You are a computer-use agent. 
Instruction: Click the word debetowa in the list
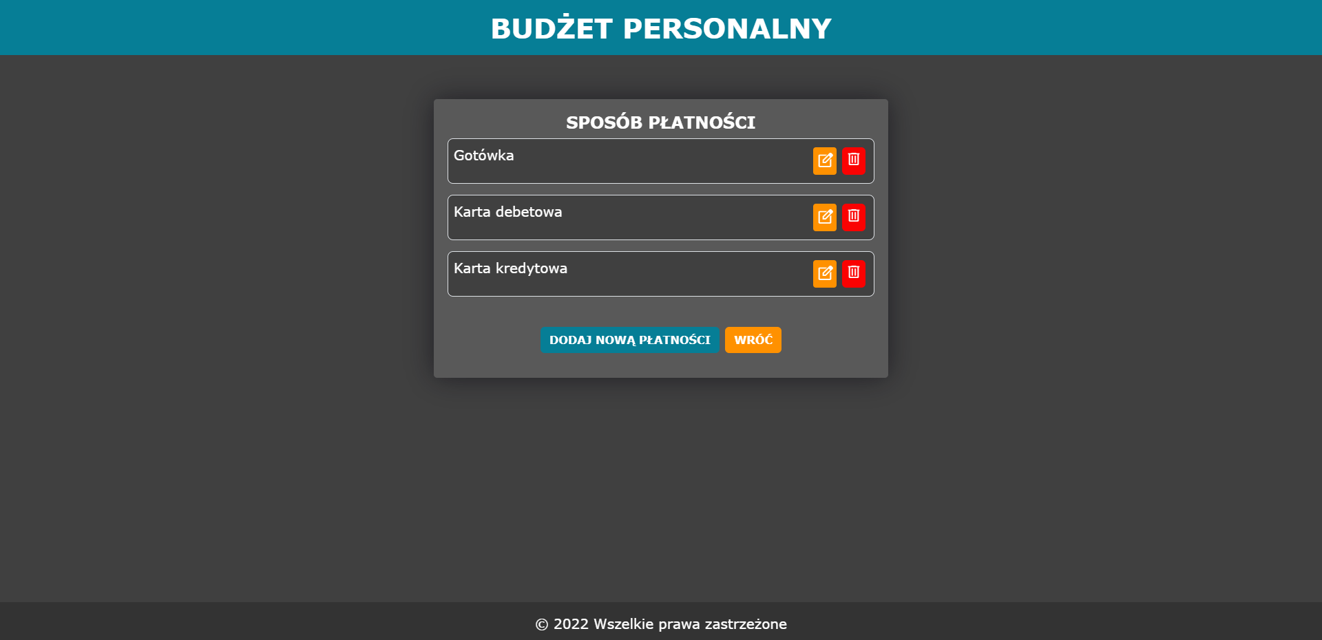(529, 212)
